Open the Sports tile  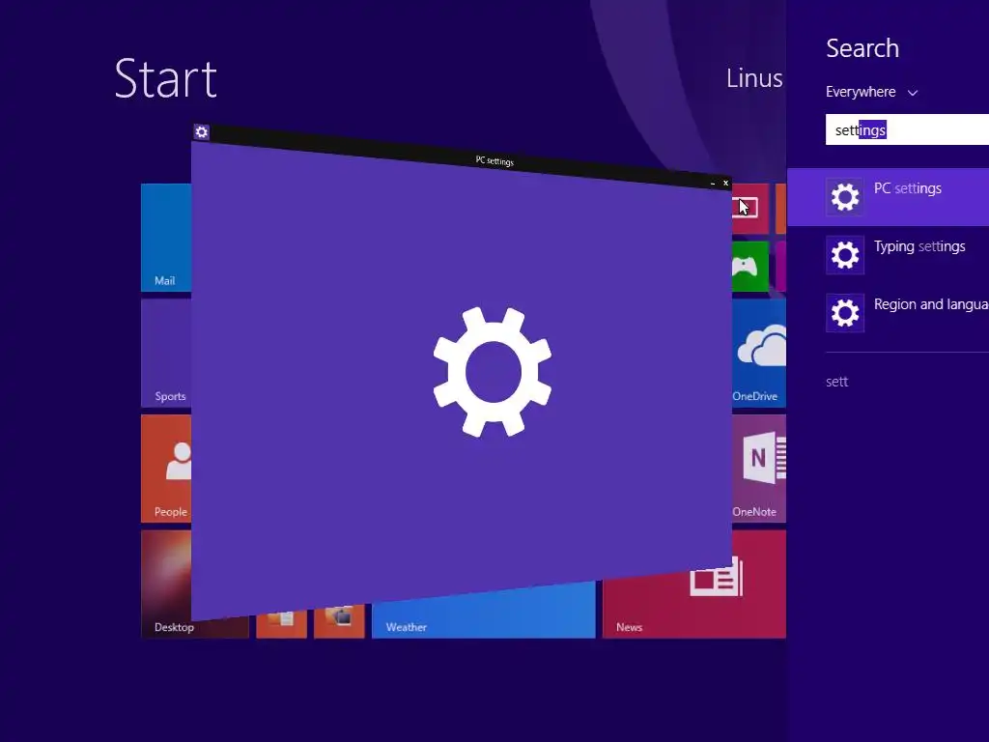(x=166, y=354)
